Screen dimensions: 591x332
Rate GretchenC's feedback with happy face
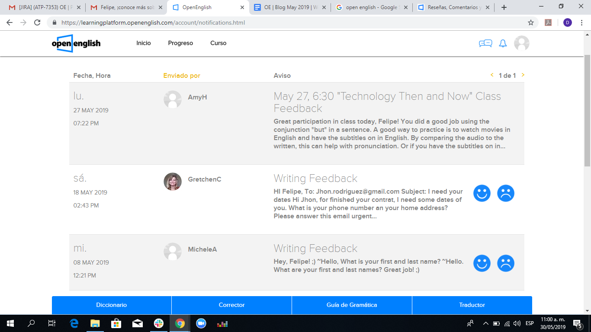(482, 193)
